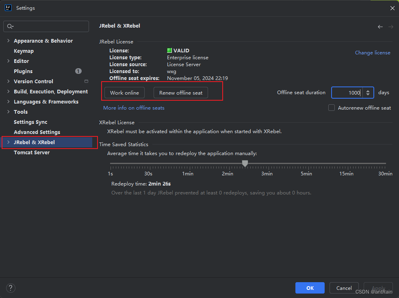Open the help question mark icon

[11, 288]
